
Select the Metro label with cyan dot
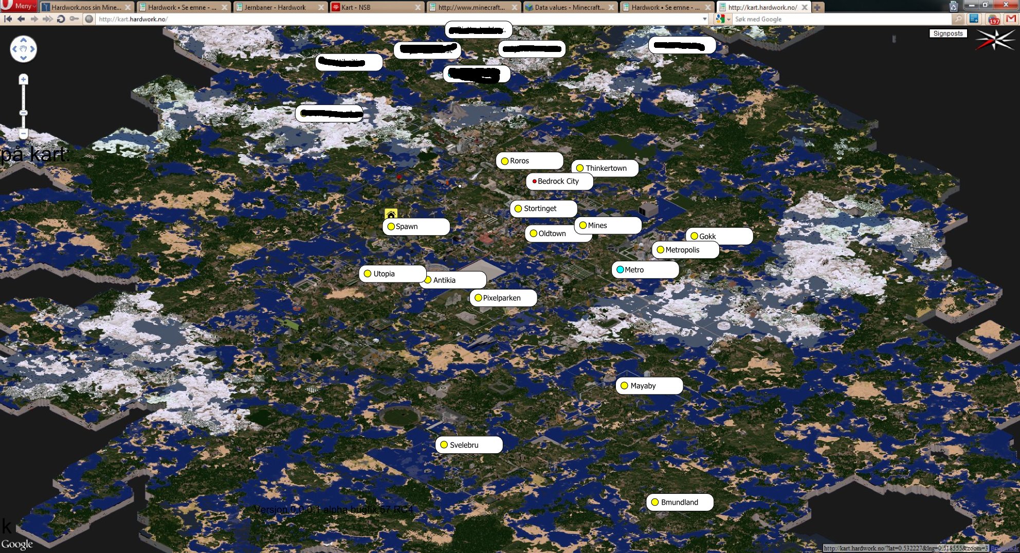(645, 270)
